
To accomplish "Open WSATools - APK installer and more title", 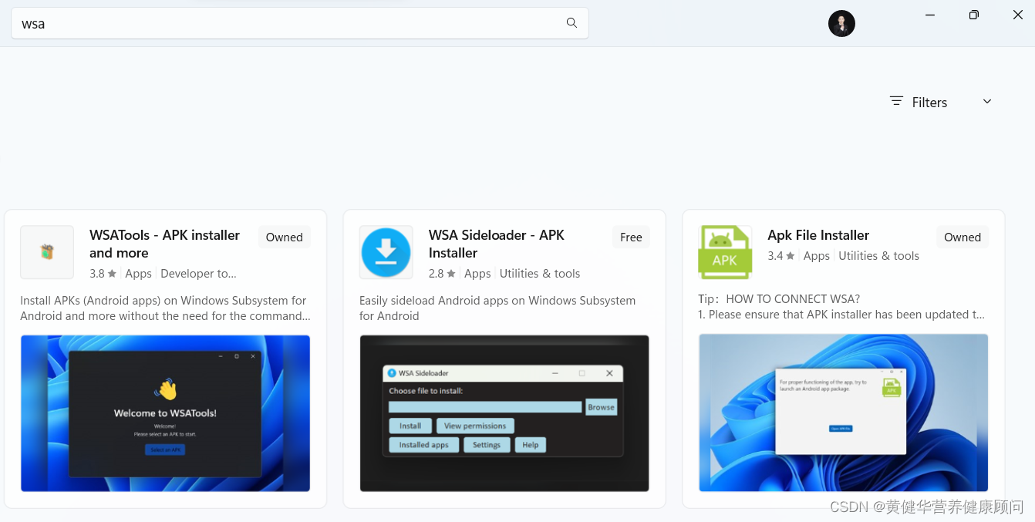I will pyautogui.click(x=164, y=244).
